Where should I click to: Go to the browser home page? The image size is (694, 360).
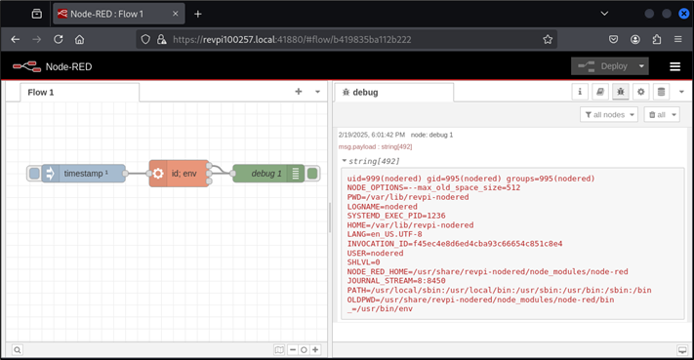pos(80,39)
